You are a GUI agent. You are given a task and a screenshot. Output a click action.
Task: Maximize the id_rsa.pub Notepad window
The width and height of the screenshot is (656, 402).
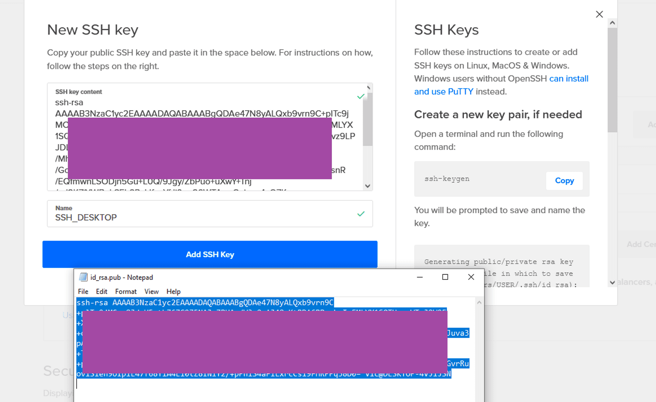pos(445,277)
